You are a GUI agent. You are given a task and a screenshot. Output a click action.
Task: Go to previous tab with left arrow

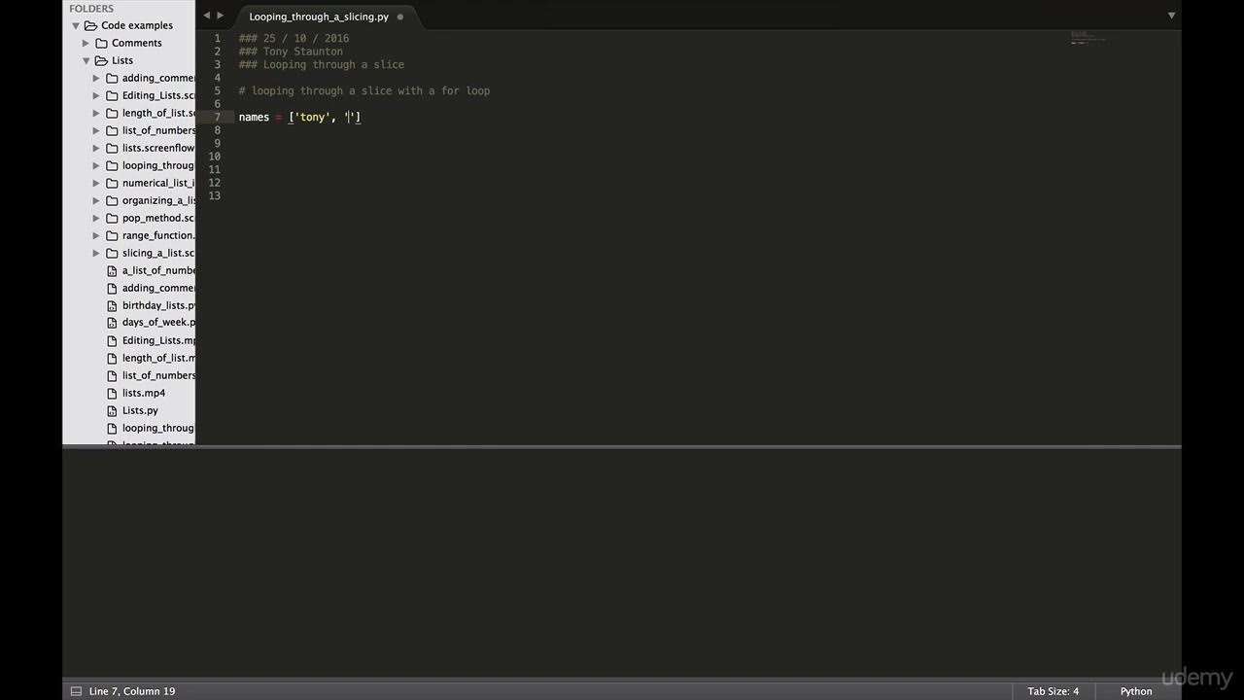206,16
